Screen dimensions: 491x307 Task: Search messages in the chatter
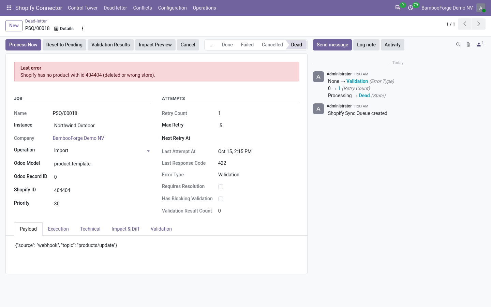tap(458, 45)
